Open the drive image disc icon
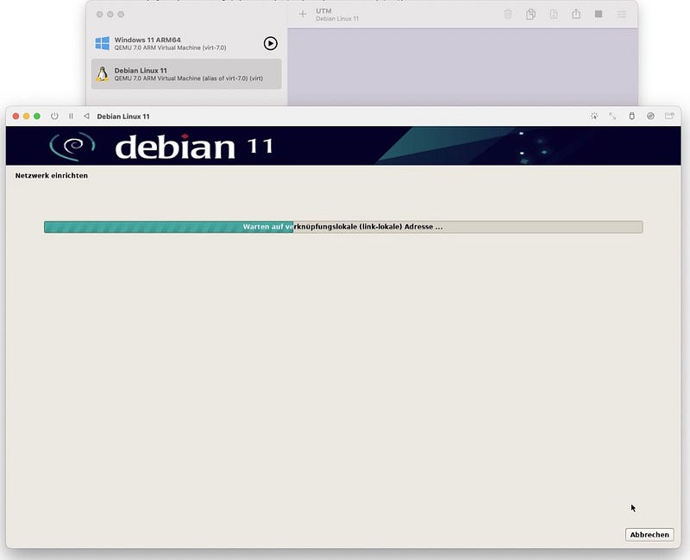The height and width of the screenshot is (560, 690). point(650,116)
